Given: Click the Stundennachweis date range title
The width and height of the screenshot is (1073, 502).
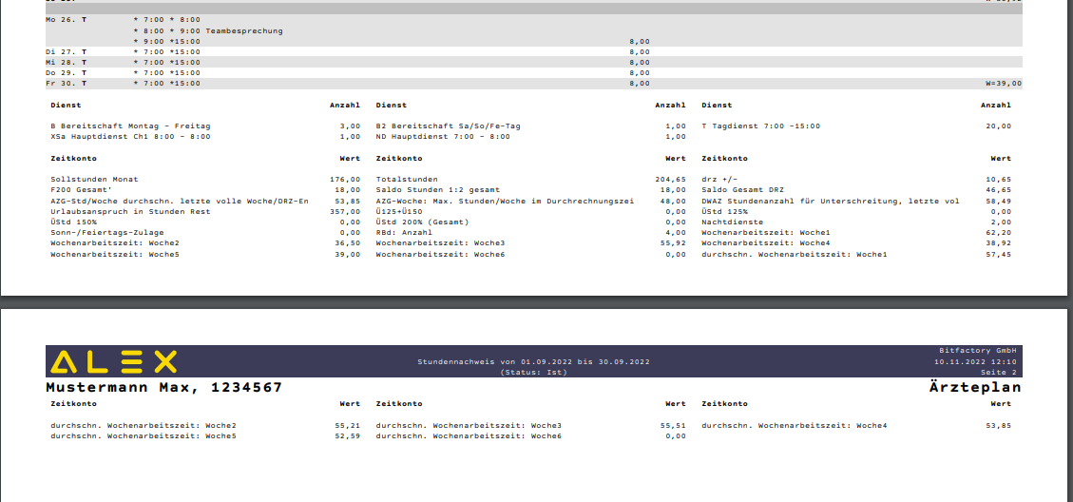Looking at the screenshot, I should click(533, 361).
